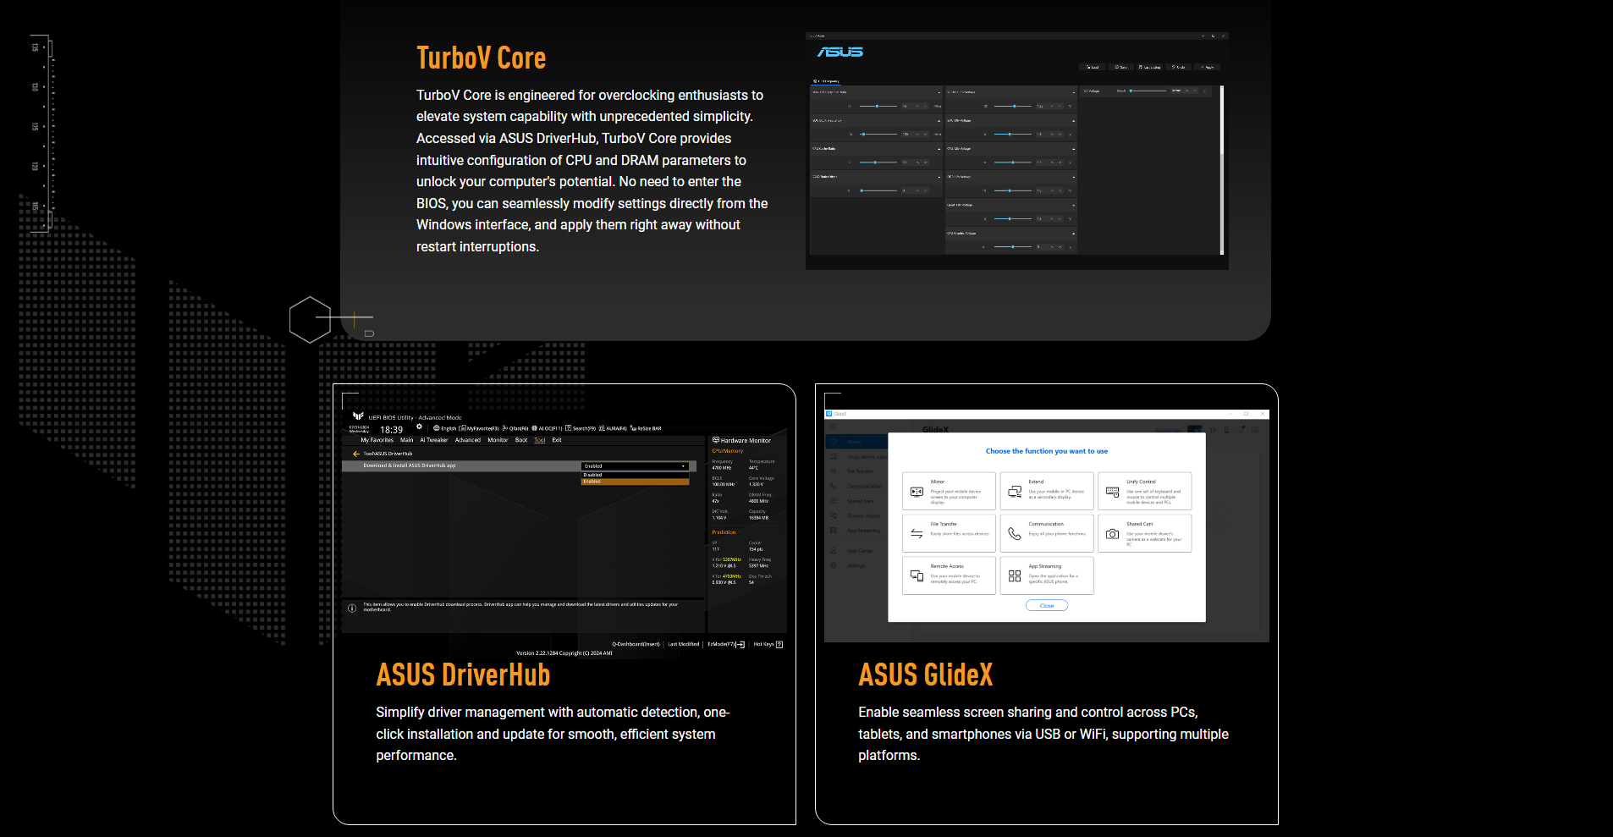Click the Mirror function card
The height and width of the screenshot is (837, 1613).
(949, 491)
